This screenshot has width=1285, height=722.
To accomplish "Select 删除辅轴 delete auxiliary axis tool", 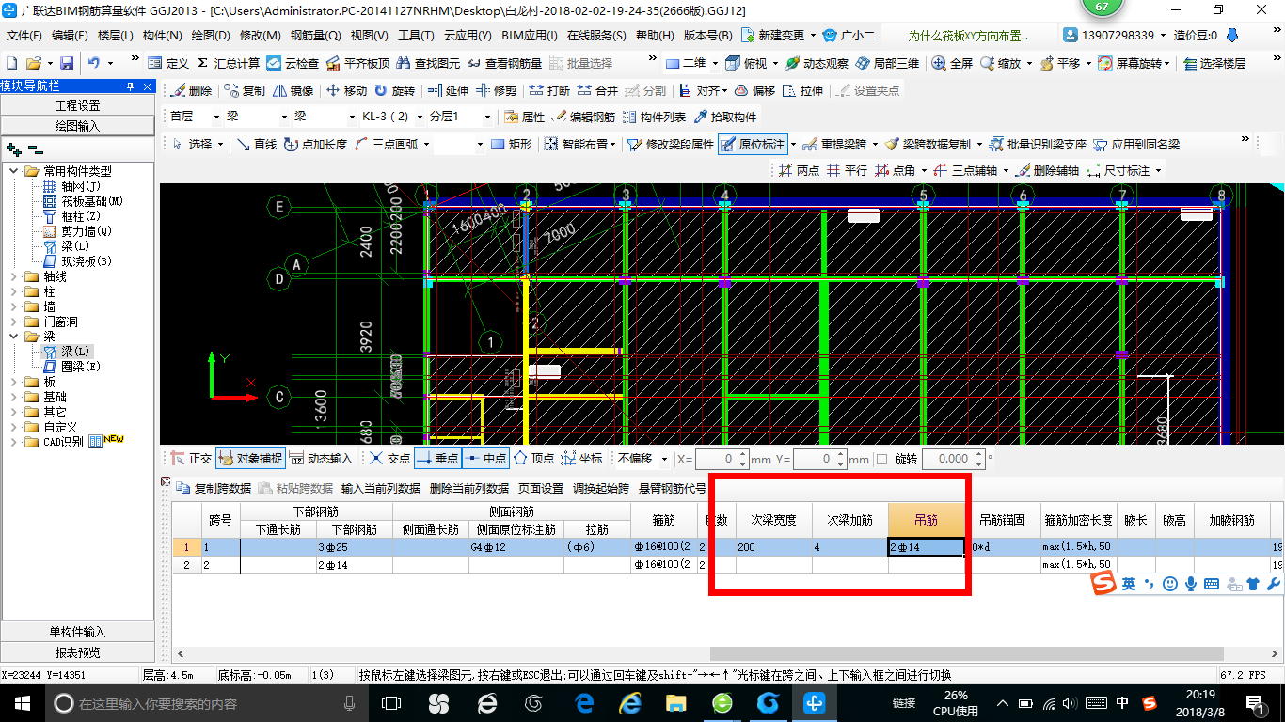I will click(1047, 171).
